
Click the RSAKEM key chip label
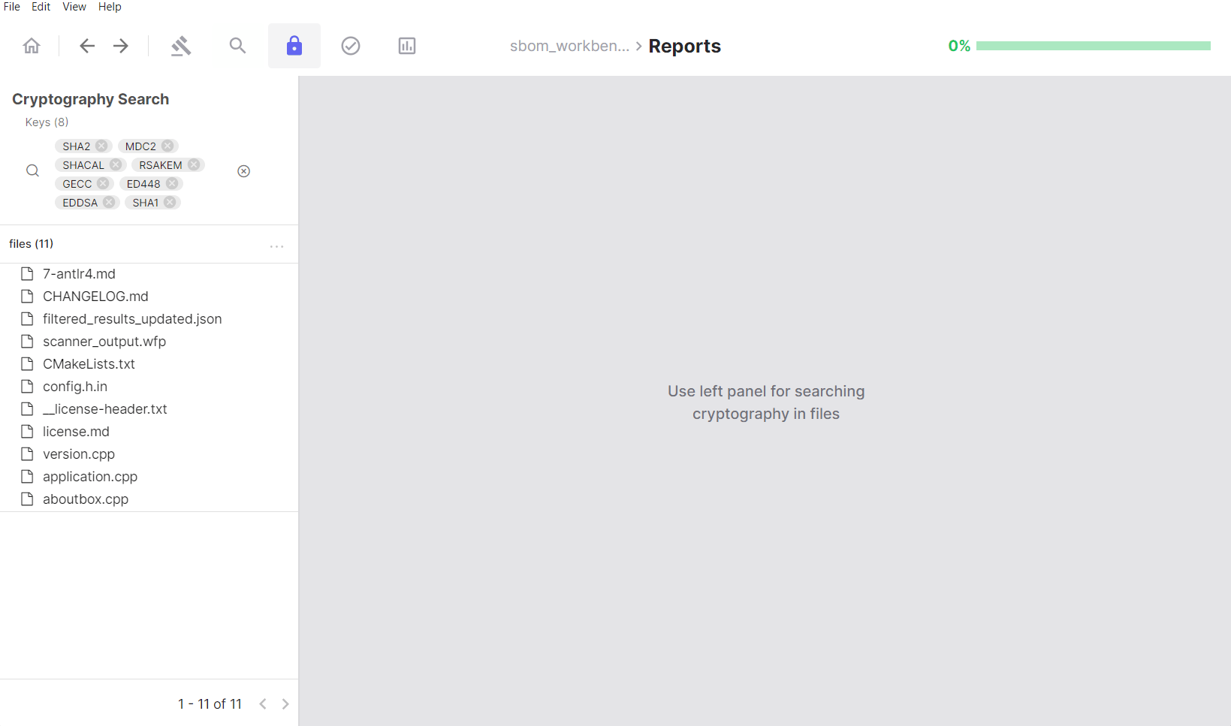pos(161,164)
